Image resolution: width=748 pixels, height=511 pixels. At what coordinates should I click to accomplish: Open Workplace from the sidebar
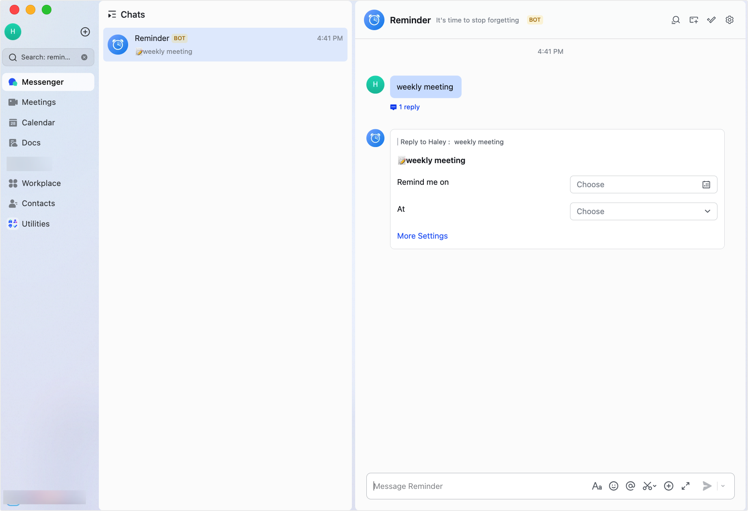pos(41,183)
